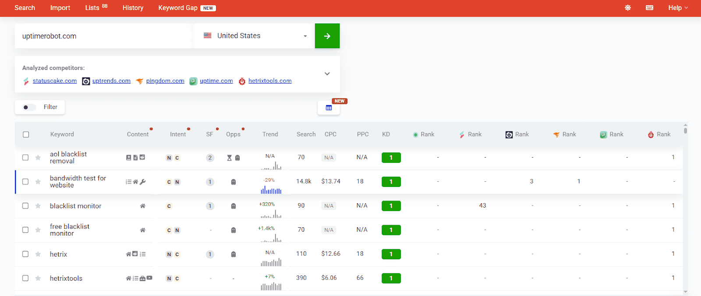
Task: Click the green KD badge for hetrixtools
Action: click(x=391, y=278)
